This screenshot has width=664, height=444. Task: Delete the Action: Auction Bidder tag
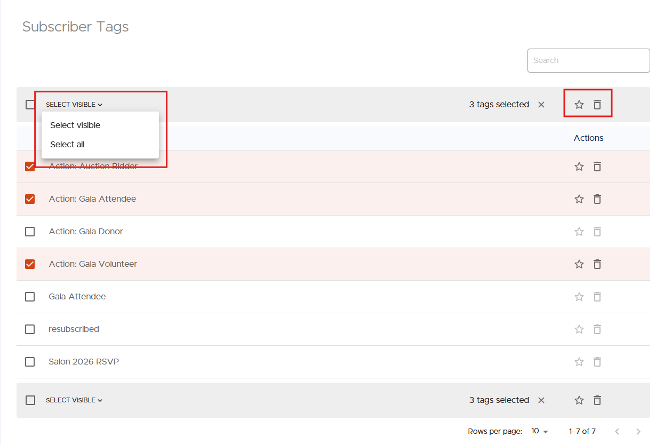597,166
